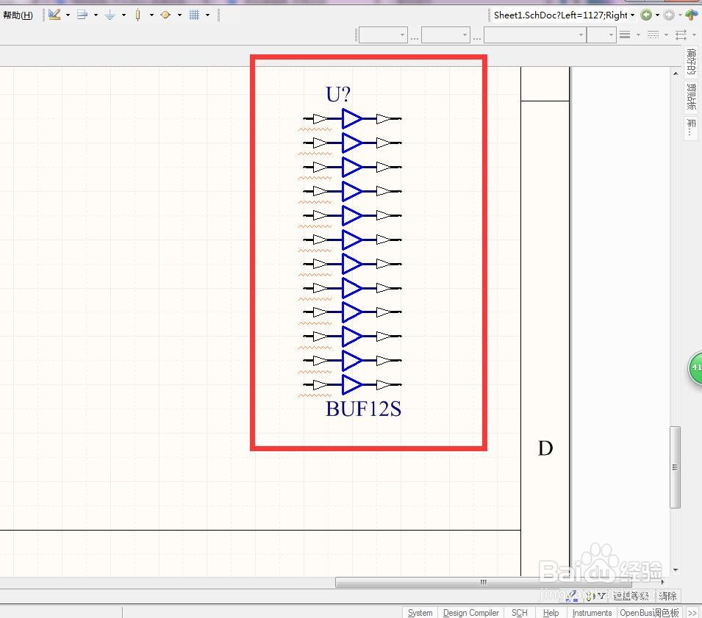Click the mask level pencil icon

click(572, 596)
